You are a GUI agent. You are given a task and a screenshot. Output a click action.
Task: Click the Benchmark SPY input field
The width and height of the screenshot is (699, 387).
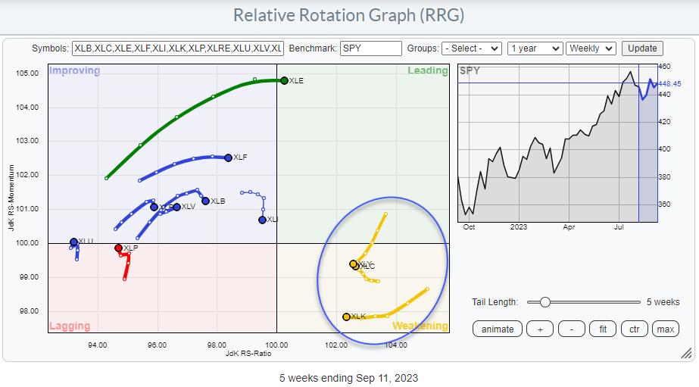[371, 48]
